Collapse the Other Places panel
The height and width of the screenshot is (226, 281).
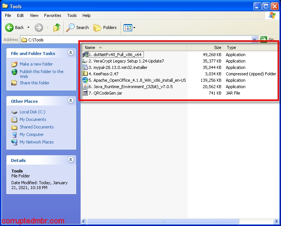click(70, 101)
